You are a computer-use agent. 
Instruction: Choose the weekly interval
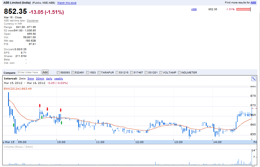tap(59, 78)
